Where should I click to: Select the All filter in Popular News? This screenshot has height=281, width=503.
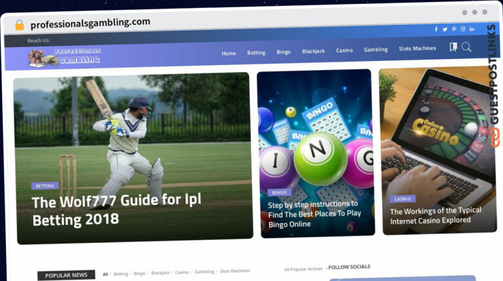click(105, 274)
